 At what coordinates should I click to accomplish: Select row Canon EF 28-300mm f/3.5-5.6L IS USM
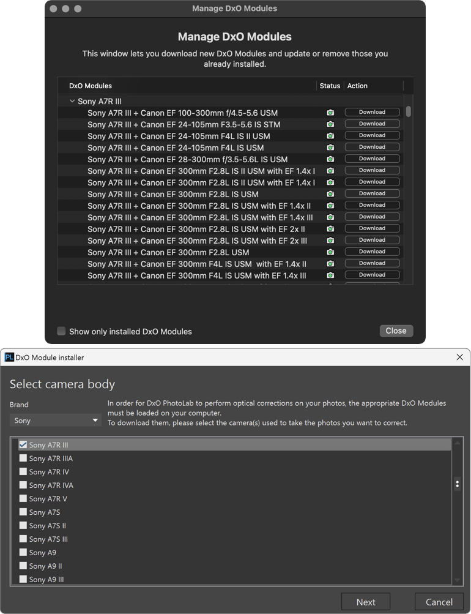tap(231, 159)
